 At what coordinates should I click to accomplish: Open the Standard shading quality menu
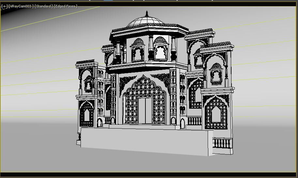tap(44, 6)
